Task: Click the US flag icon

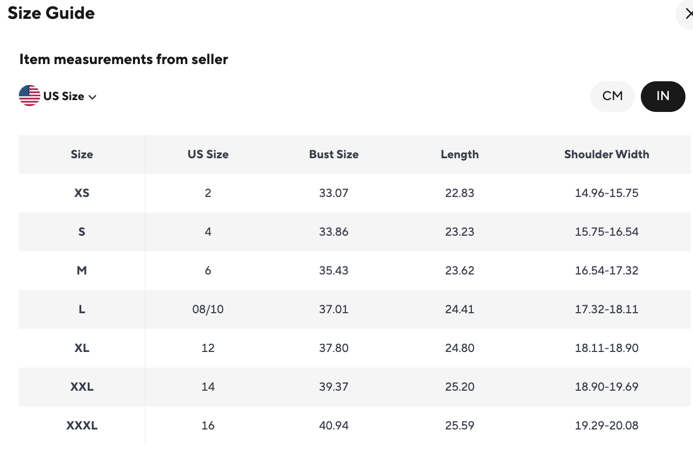Action: coord(30,96)
